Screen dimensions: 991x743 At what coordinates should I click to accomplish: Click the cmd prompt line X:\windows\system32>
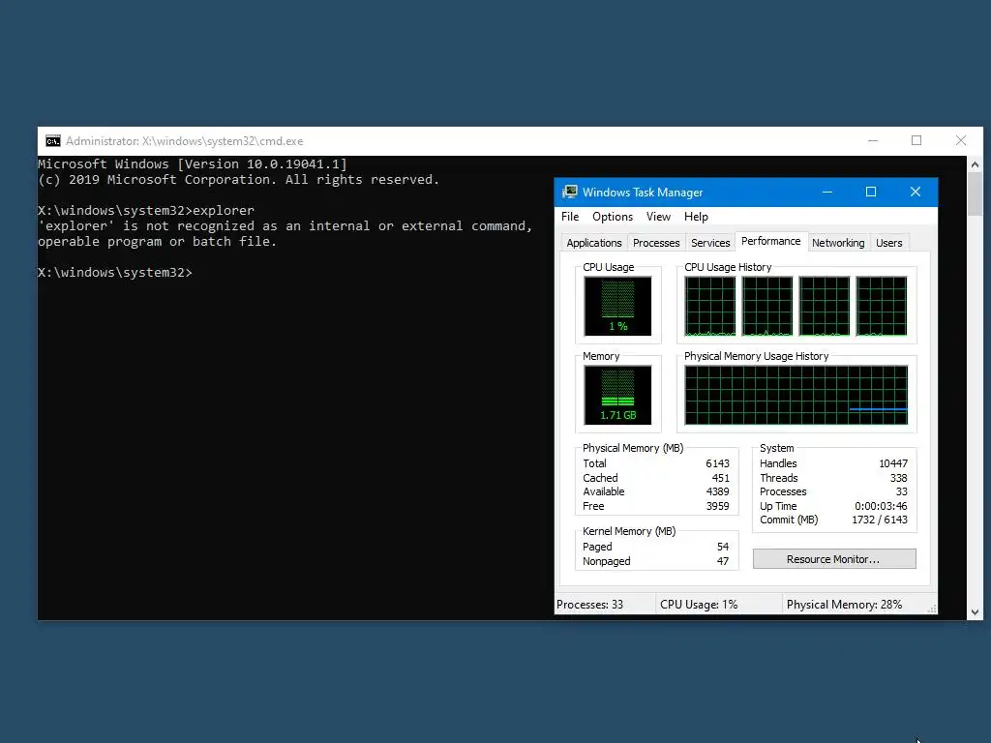pyautogui.click(x=114, y=272)
